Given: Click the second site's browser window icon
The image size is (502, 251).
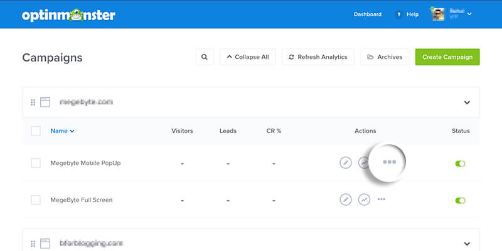Looking at the screenshot, I should click(x=45, y=243).
